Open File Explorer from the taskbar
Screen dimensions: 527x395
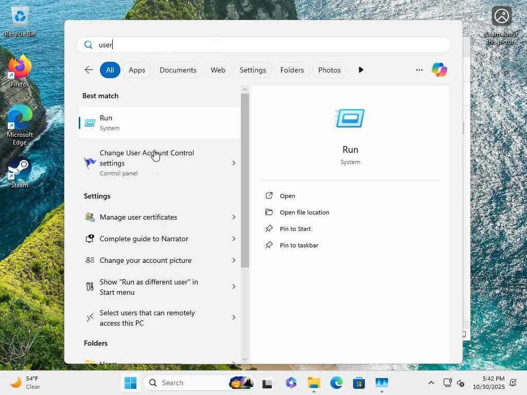[x=314, y=383]
